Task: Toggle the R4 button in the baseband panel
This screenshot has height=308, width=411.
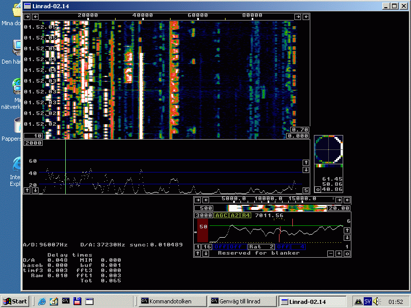Action: coord(246,216)
